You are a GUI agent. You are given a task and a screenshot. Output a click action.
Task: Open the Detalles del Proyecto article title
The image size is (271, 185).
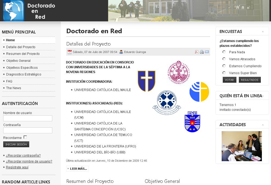point(88,44)
